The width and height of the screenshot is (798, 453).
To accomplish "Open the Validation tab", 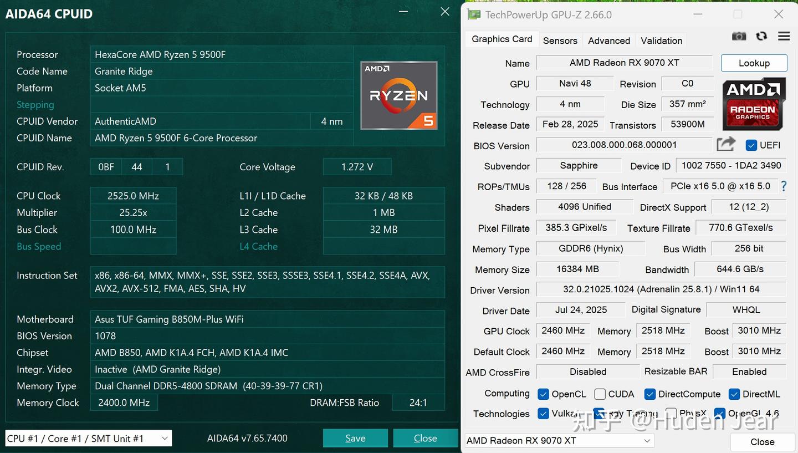I will (x=661, y=40).
